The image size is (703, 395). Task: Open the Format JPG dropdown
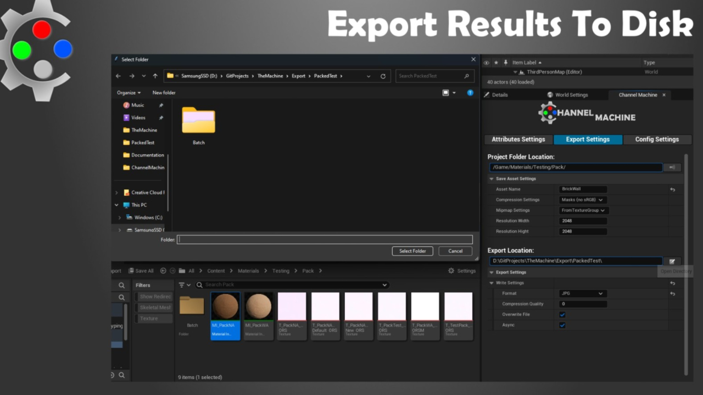(x=583, y=294)
